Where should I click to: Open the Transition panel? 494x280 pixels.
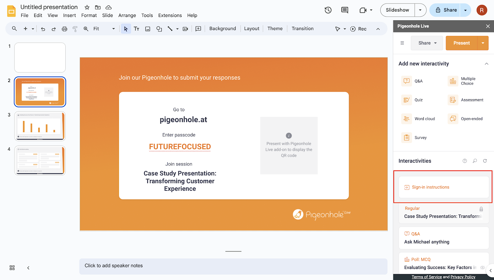tap(303, 29)
